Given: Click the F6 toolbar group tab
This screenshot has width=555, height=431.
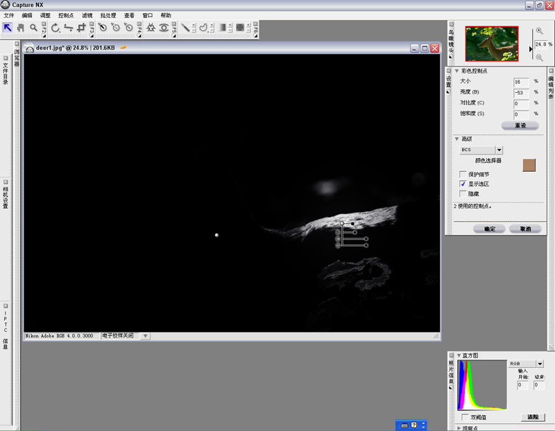Looking at the screenshot, I should click(x=255, y=29).
